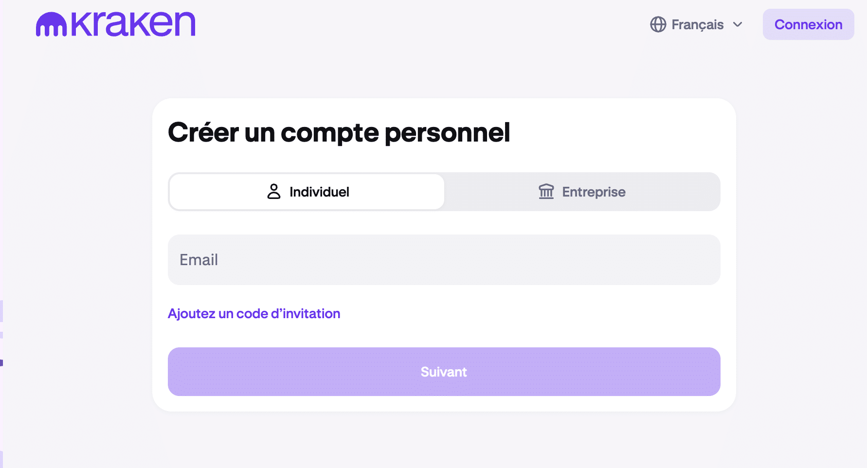
Task: Keep Individuel selected as account type
Action: [x=307, y=192]
